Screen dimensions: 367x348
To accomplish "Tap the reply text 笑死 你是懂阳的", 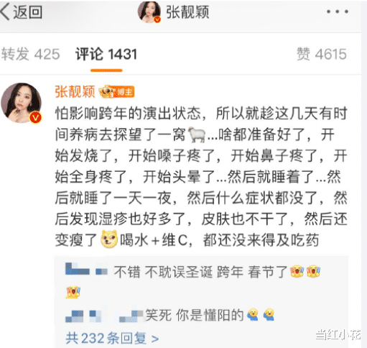I will 195,315.
